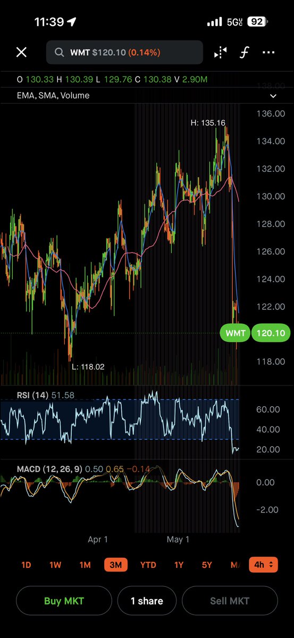Select the YTD time range
This screenshot has width=294, height=638.
click(148, 565)
